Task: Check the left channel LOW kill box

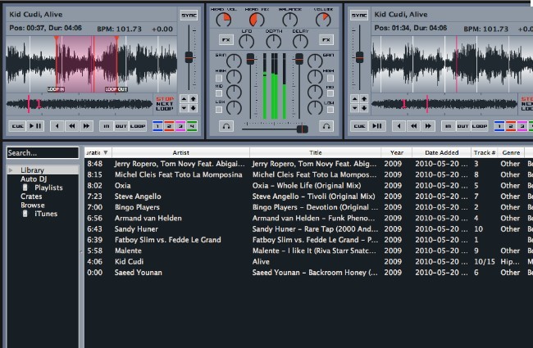Action: (x=219, y=110)
